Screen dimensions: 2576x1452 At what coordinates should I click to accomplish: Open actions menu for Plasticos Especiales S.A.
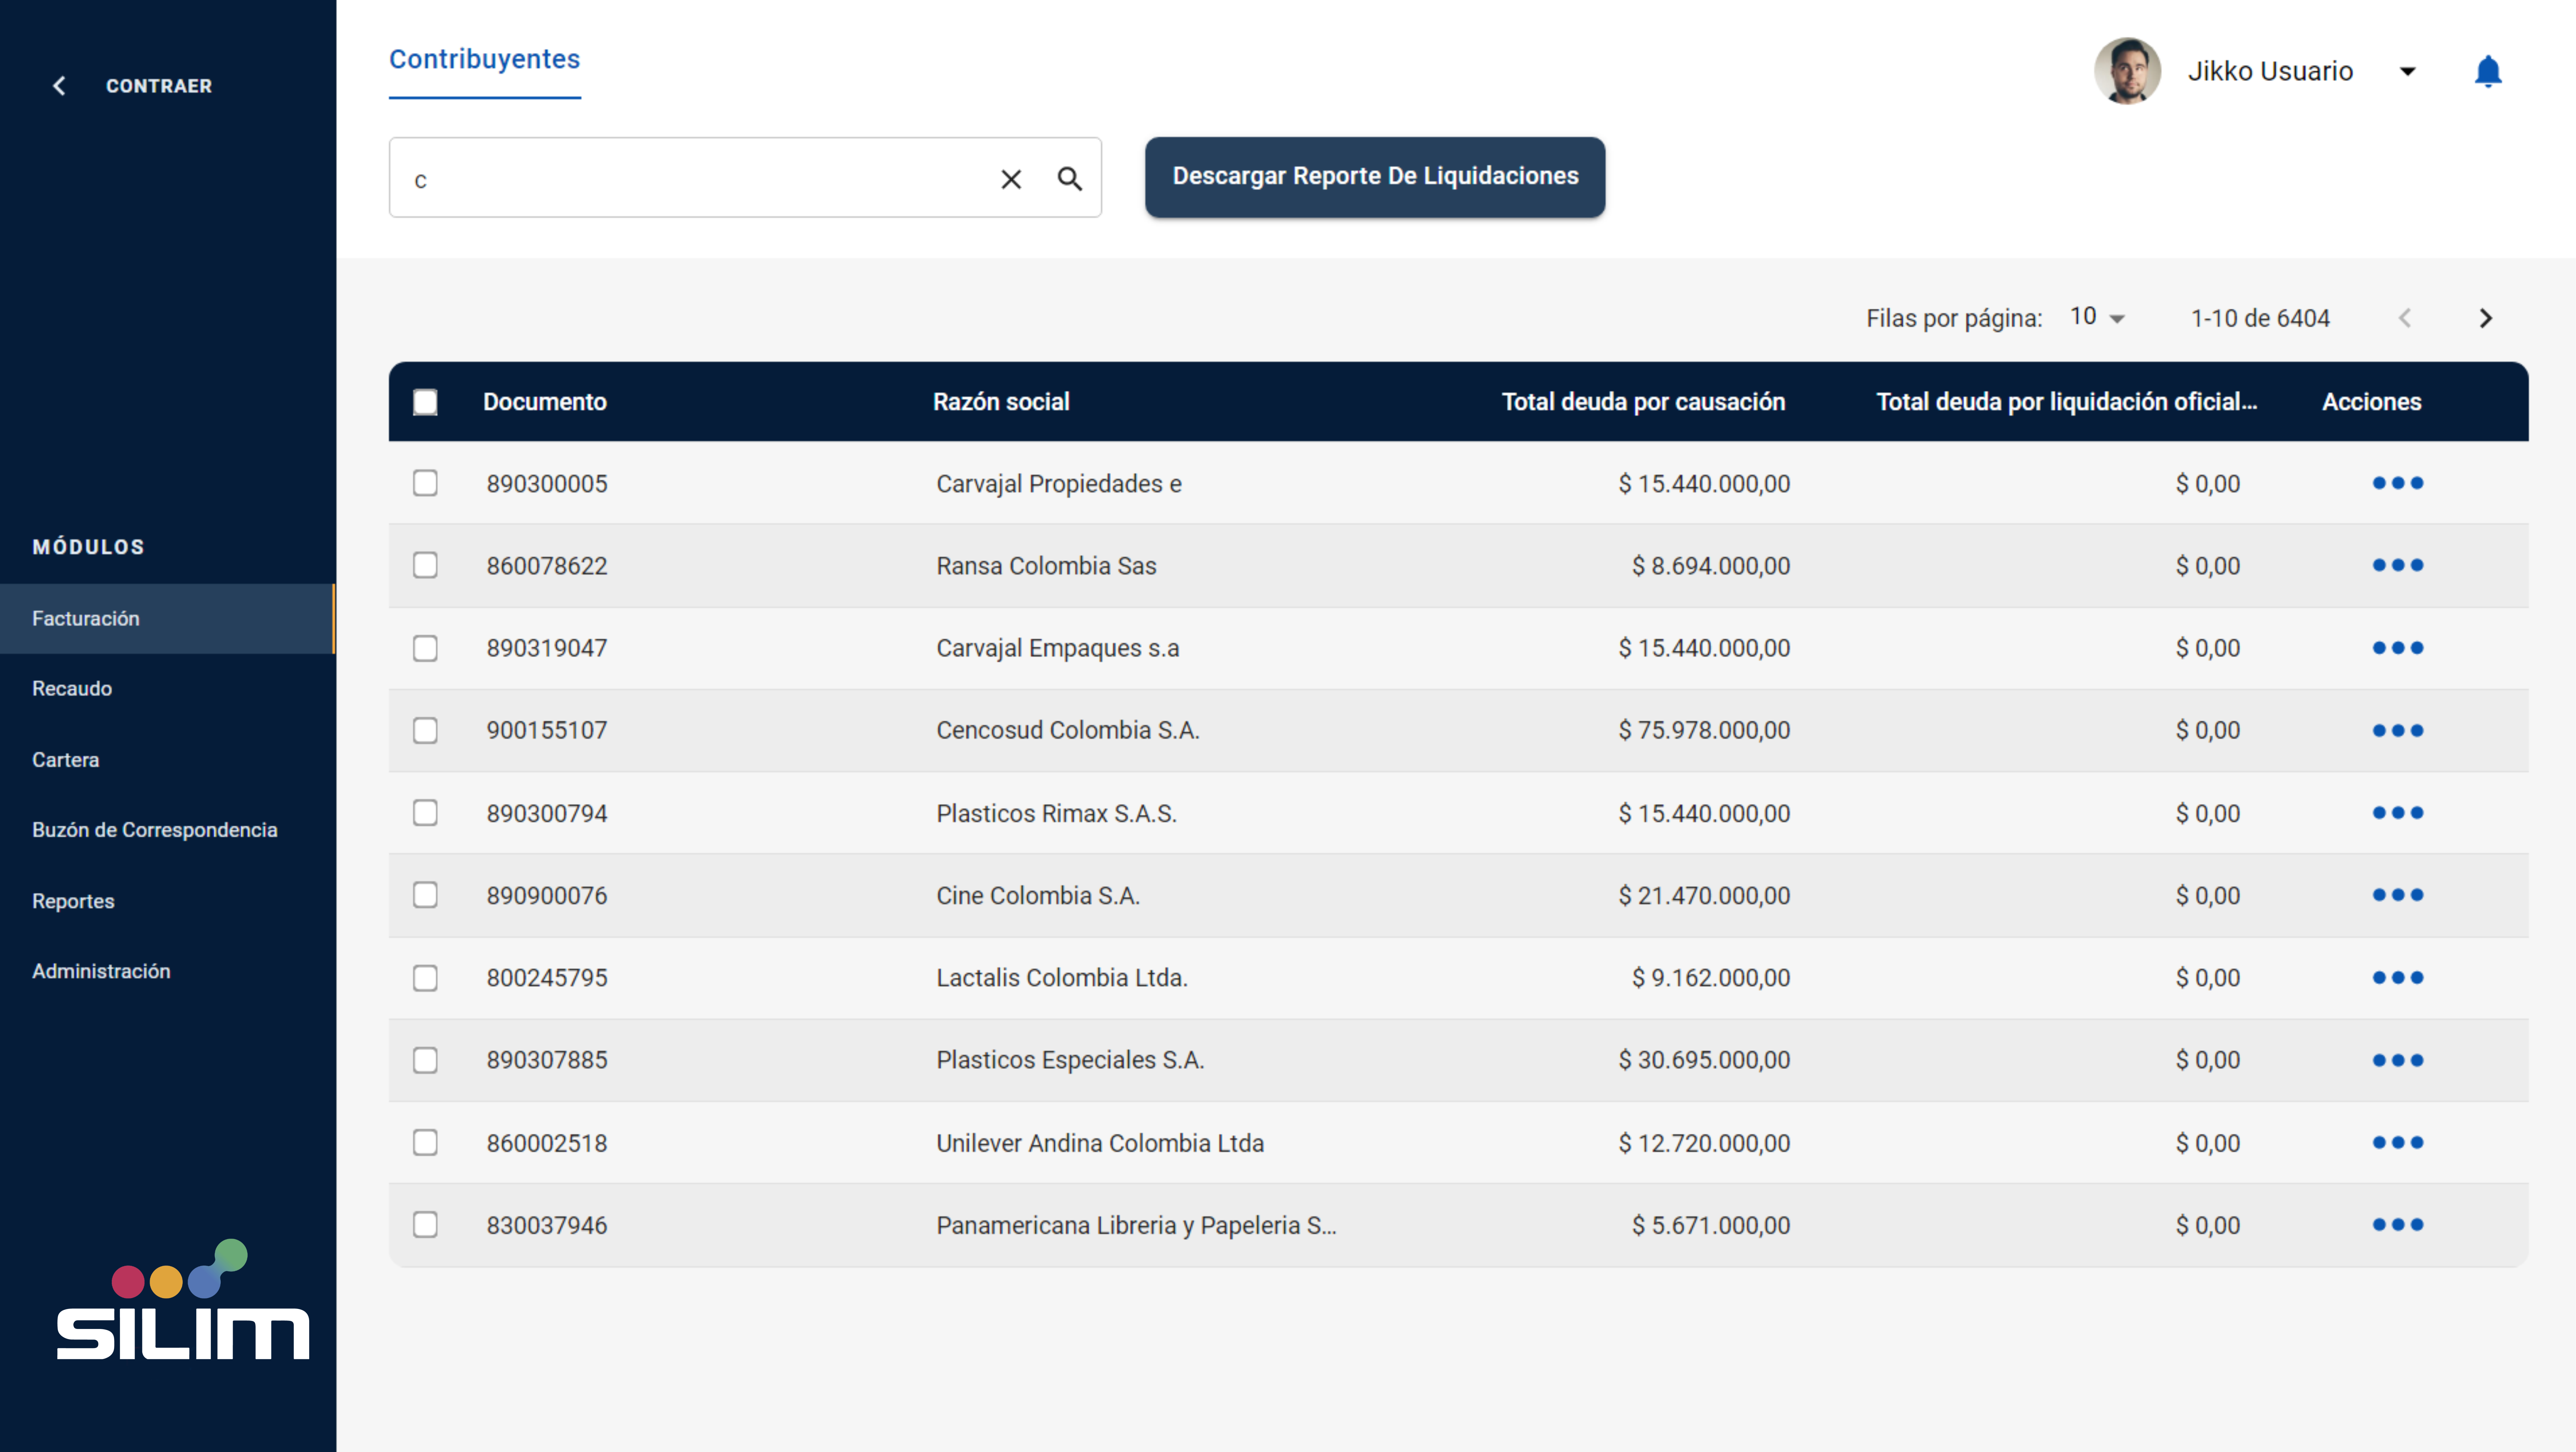click(x=2398, y=1060)
